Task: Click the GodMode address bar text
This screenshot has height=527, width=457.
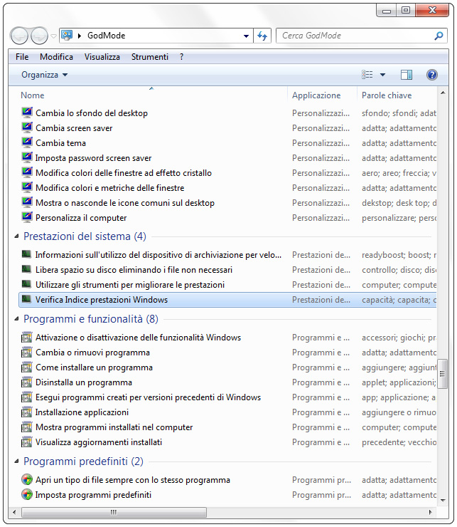Action: coord(106,36)
